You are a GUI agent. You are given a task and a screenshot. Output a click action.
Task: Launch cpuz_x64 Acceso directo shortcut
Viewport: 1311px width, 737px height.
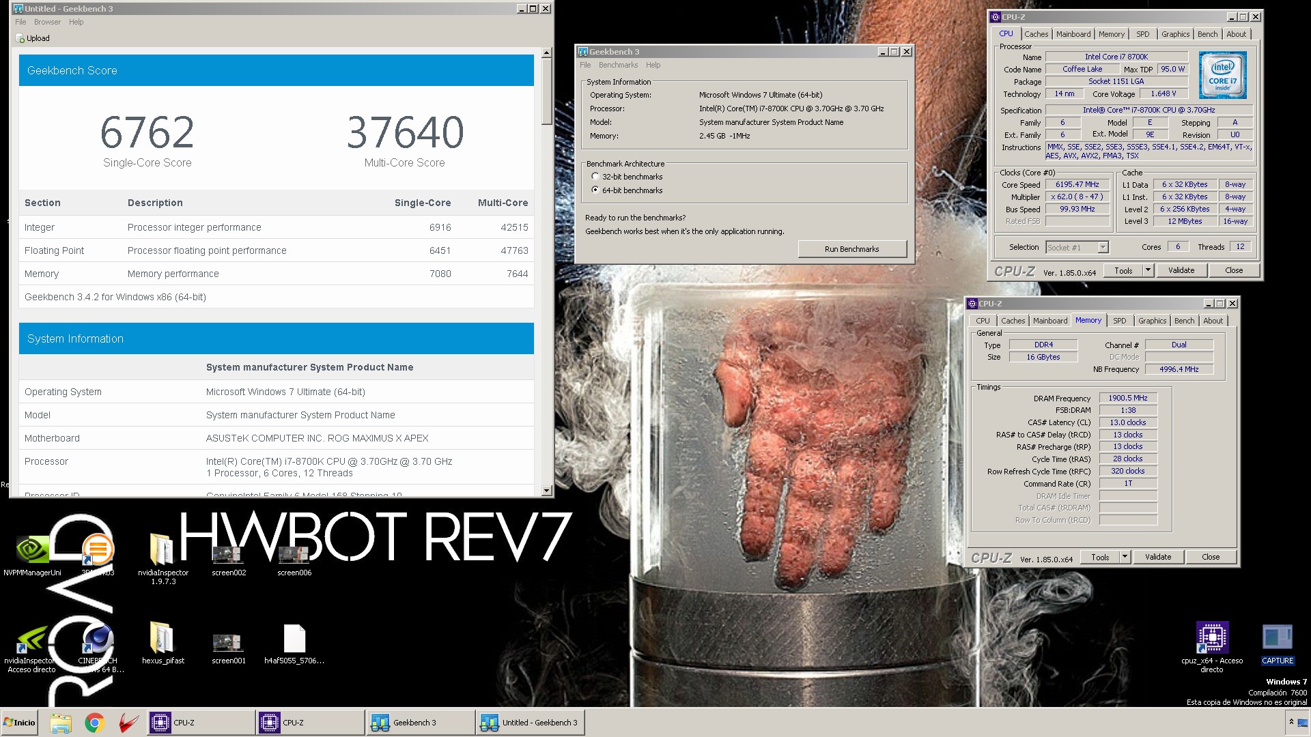click(1212, 647)
